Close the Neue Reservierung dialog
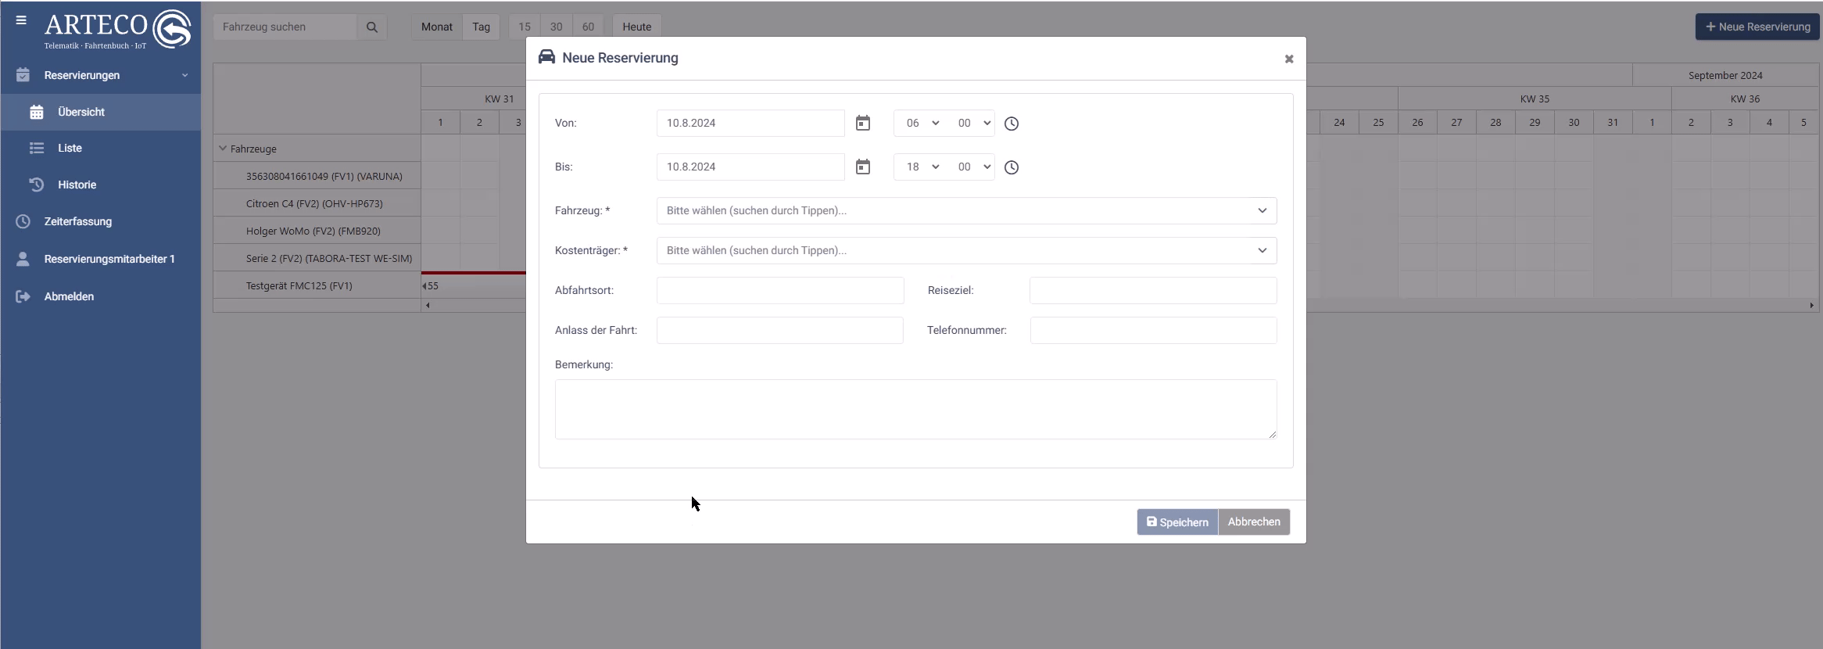The height and width of the screenshot is (649, 1823). coord(1288,59)
